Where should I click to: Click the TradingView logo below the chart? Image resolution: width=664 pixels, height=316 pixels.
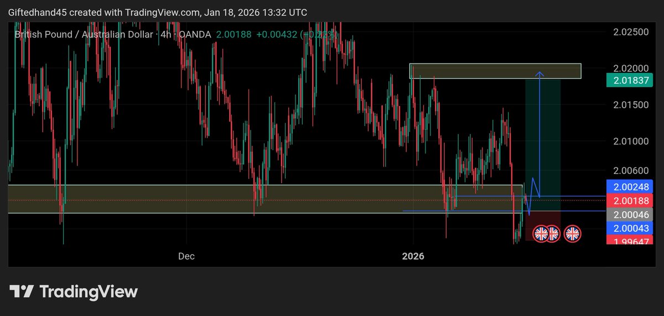pos(74,291)
